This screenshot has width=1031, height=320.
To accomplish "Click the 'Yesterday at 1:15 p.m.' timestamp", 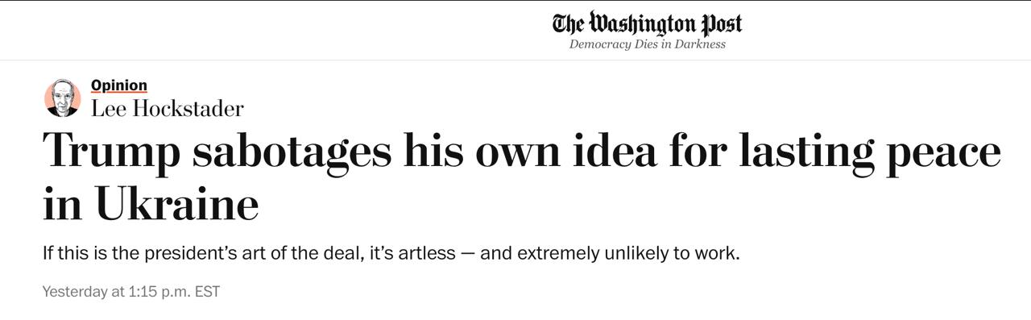I will tap(115, 292).
